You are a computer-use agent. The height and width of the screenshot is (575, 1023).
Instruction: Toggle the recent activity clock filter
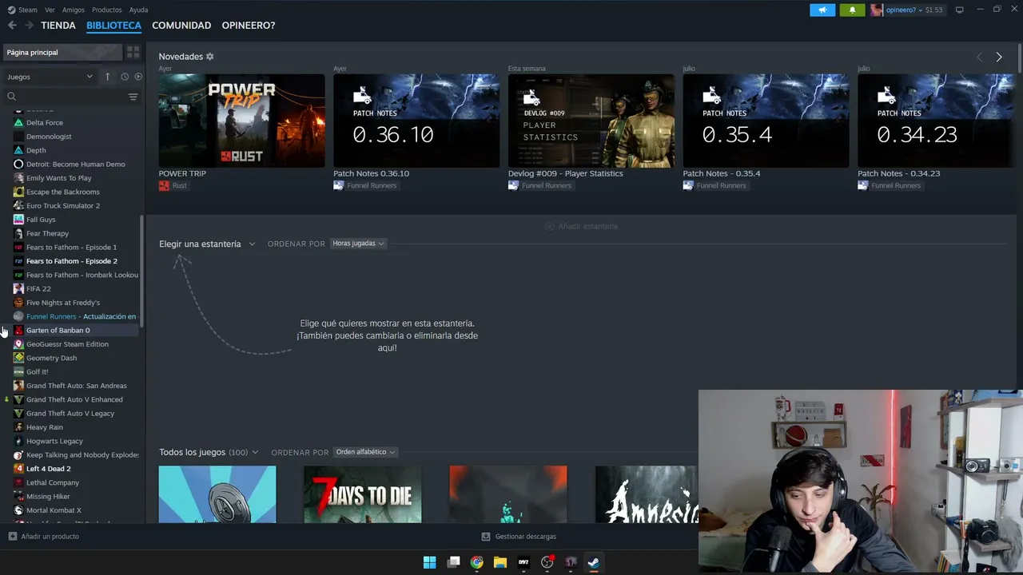tap(125, 77)
